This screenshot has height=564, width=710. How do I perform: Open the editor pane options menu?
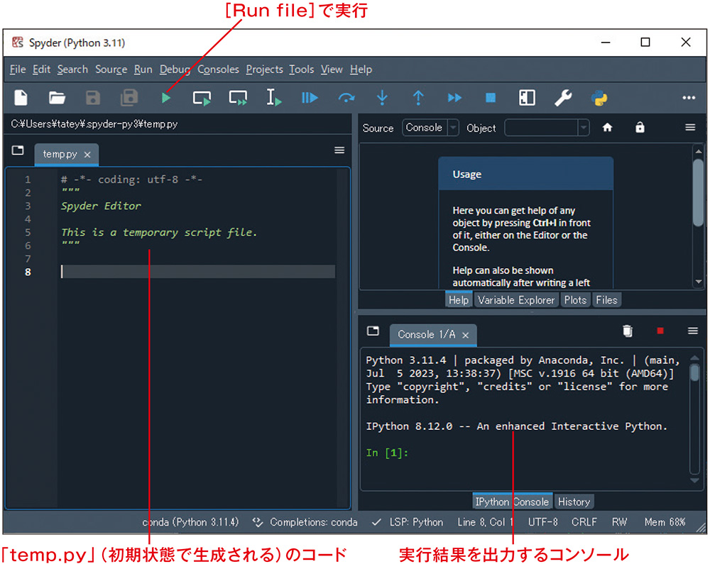tap(339, 150)
